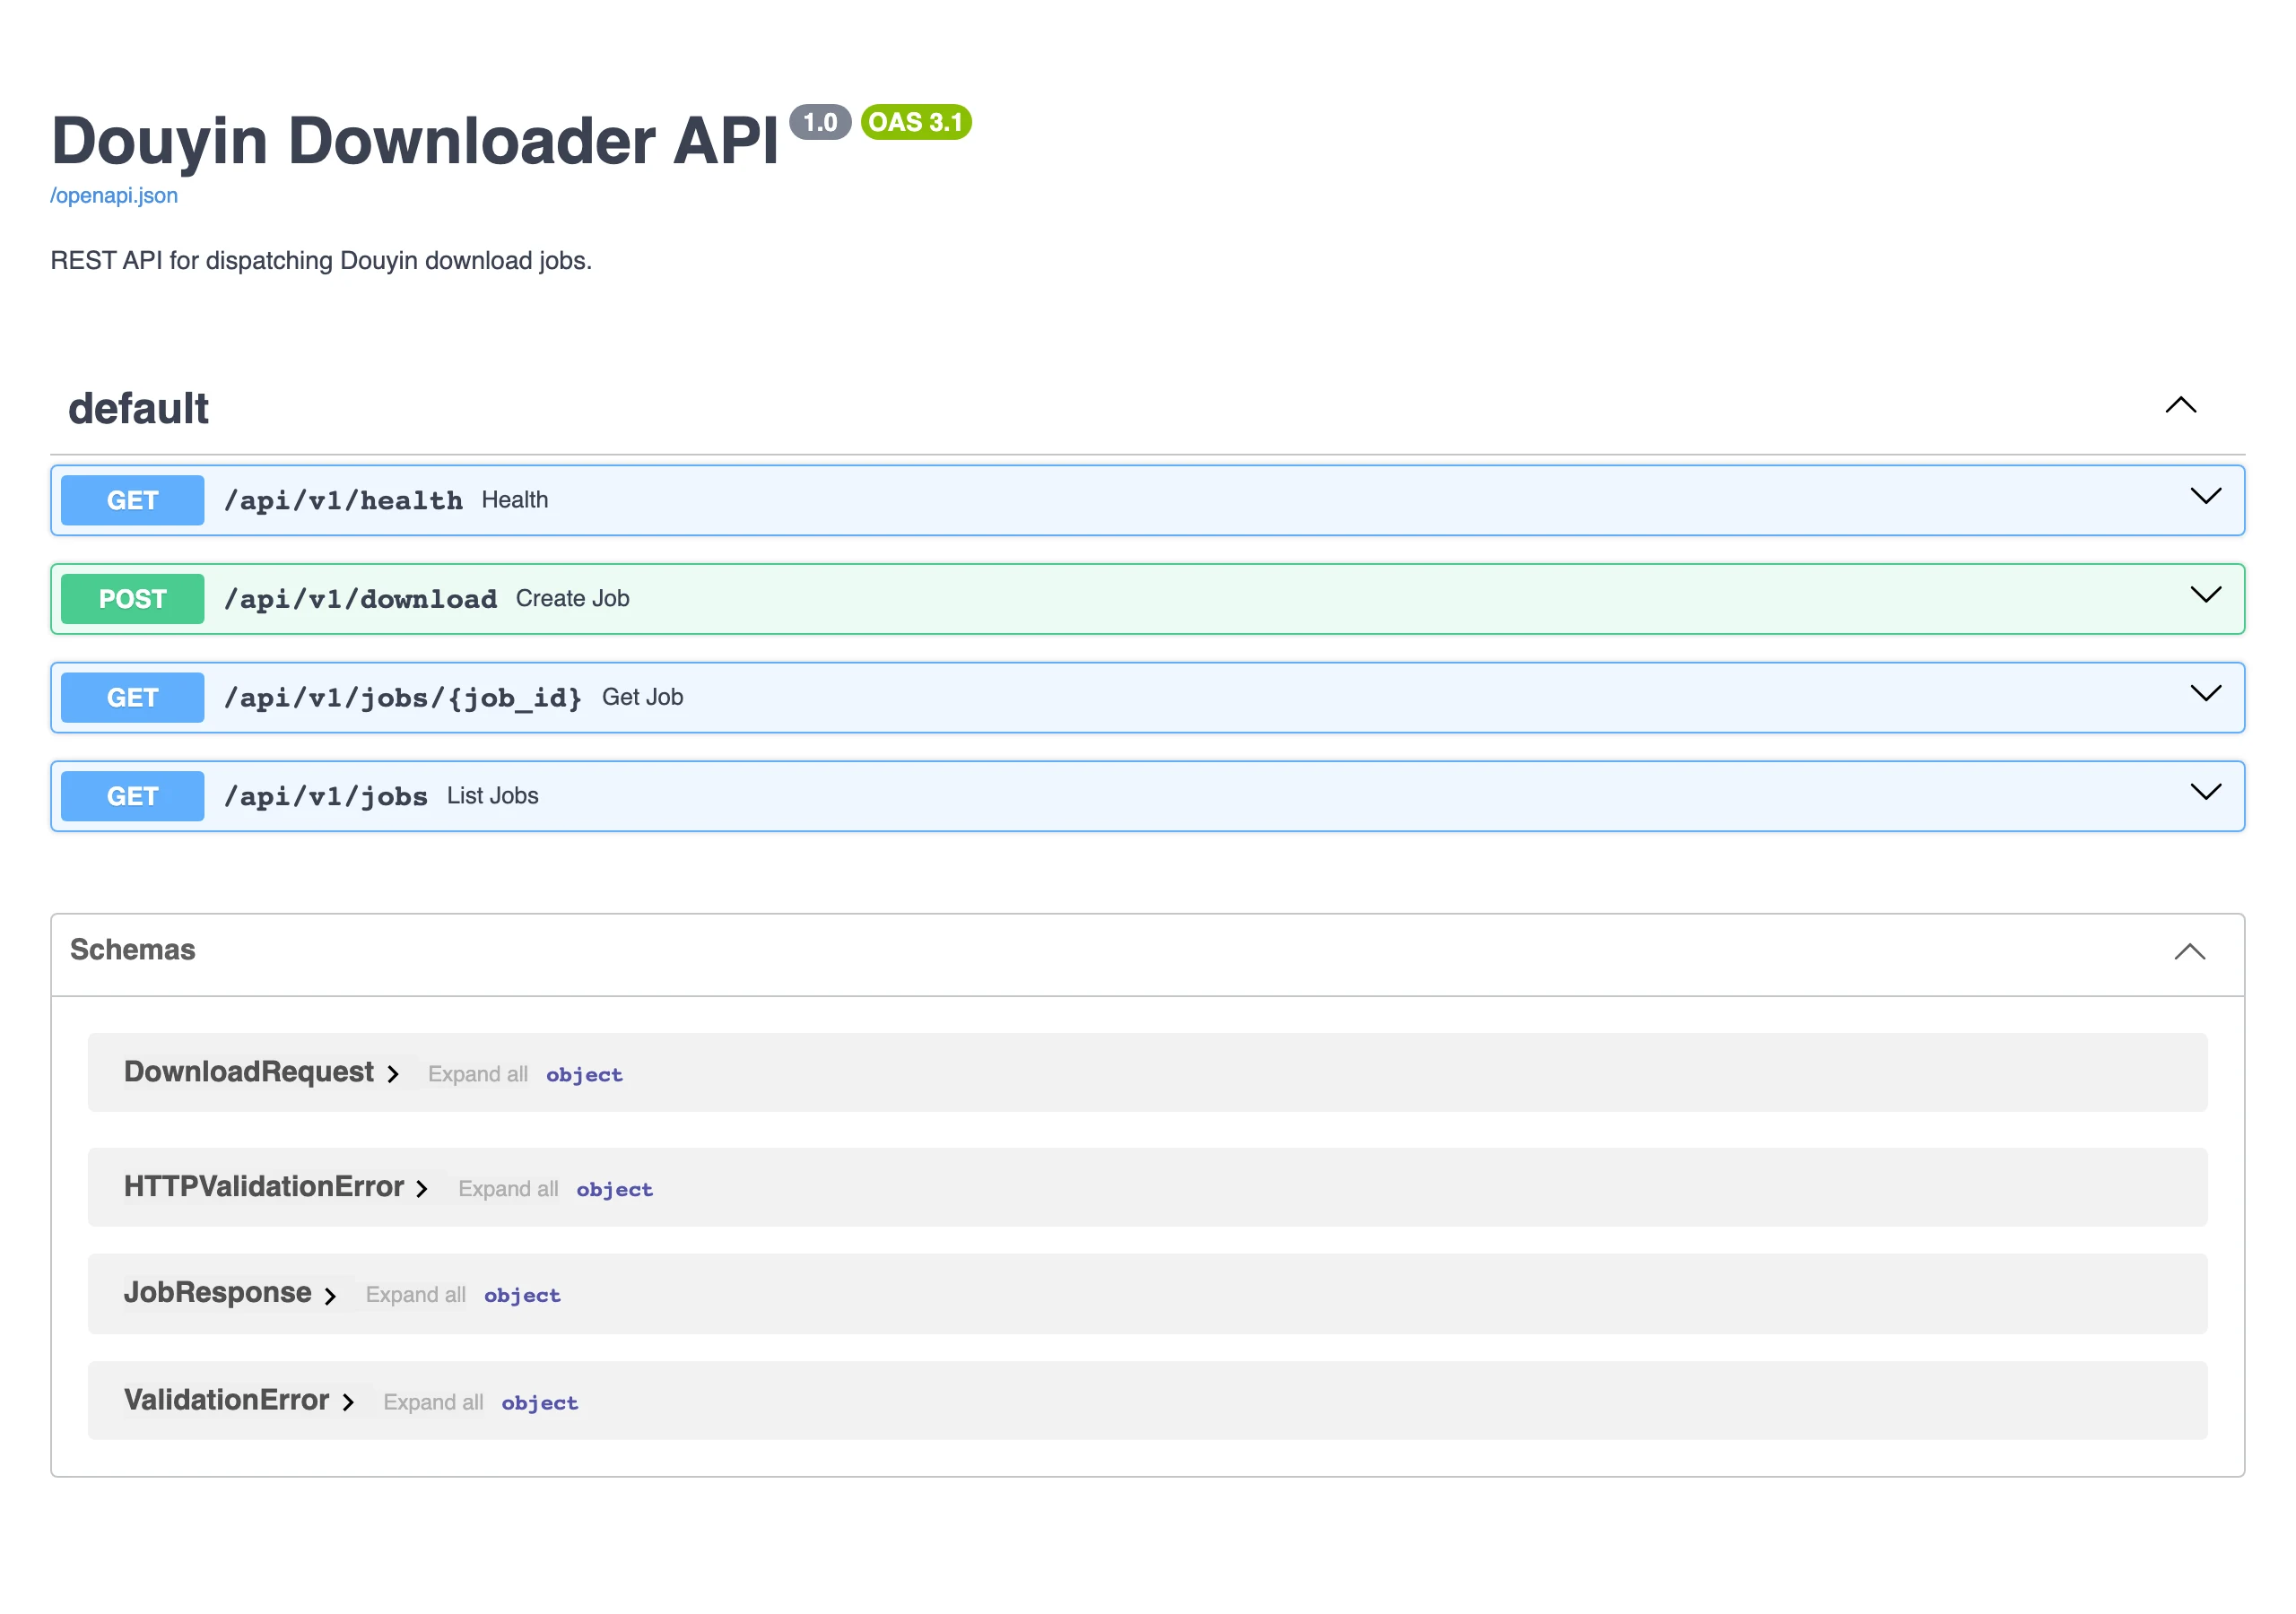
Task: Click the /api/v1/jobs path text
Action: pyautogui.click(x=326, y=796)
